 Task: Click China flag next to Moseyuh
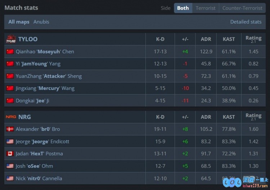[x=10, y=51]
